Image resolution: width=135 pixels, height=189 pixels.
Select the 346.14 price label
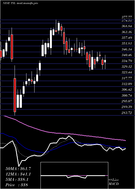pyautogui.click(x=127, y=49)
